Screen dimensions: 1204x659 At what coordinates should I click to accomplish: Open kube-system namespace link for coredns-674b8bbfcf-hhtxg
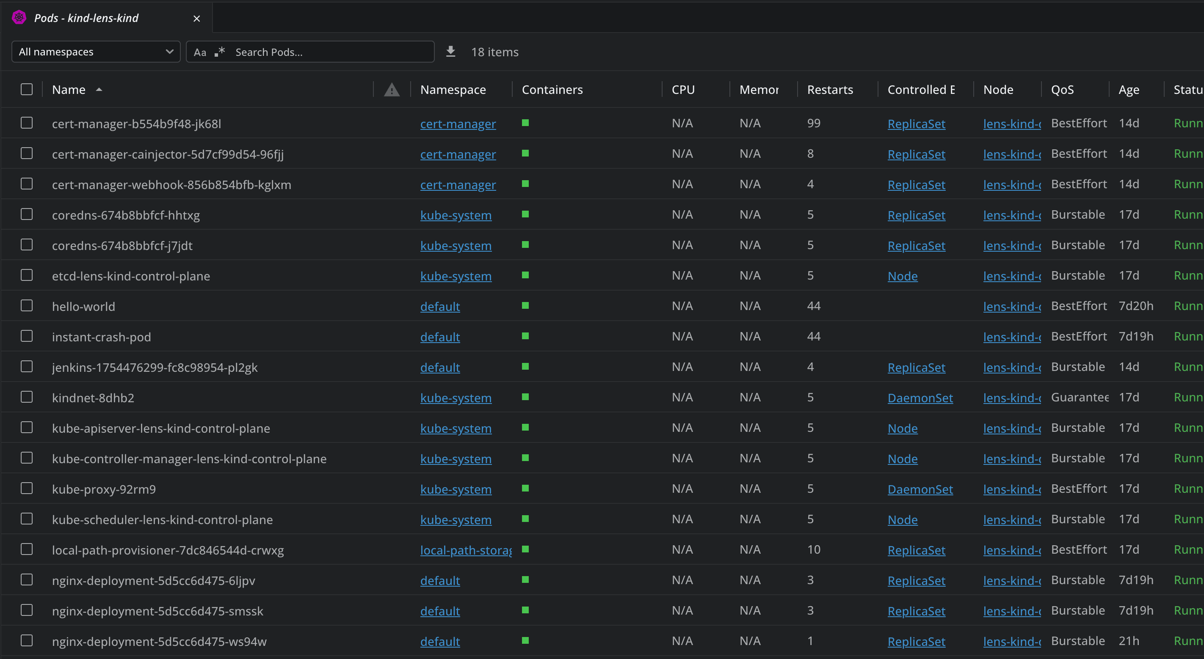point(456,215)
